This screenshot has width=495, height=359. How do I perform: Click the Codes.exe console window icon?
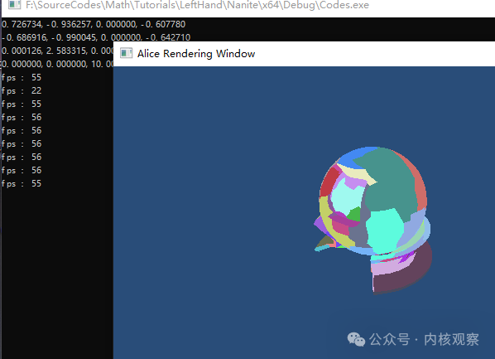click(x=15, y=4)
